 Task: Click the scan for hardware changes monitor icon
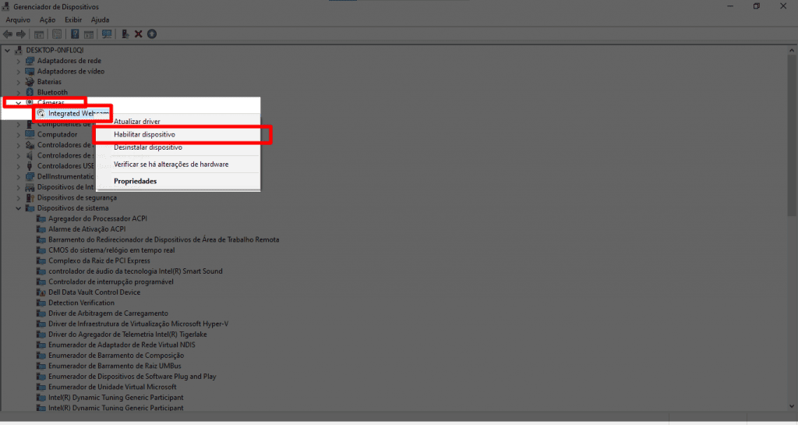click(x=107, y=34)
